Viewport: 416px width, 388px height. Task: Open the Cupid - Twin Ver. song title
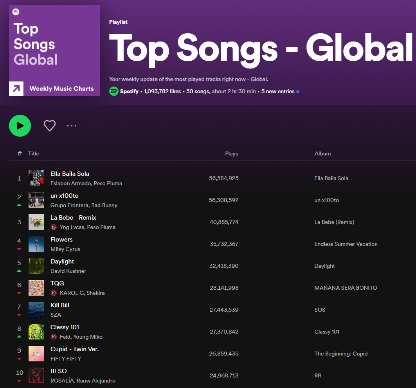click(x=74, y=349)
